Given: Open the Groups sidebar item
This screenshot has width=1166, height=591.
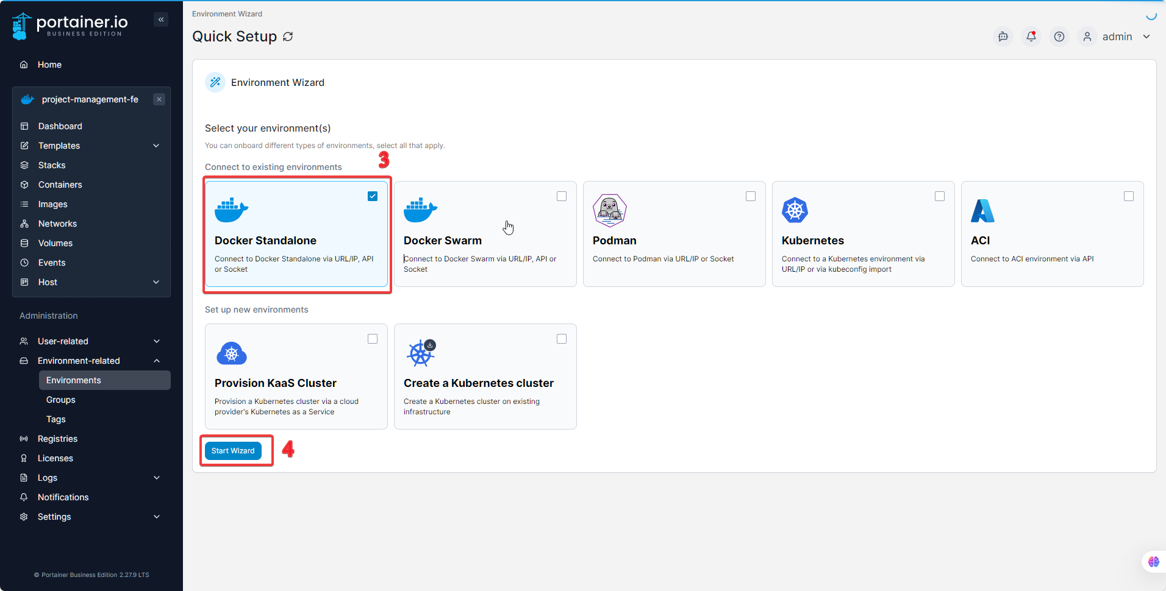Looking at the screenshot, I should click(105, 400).
